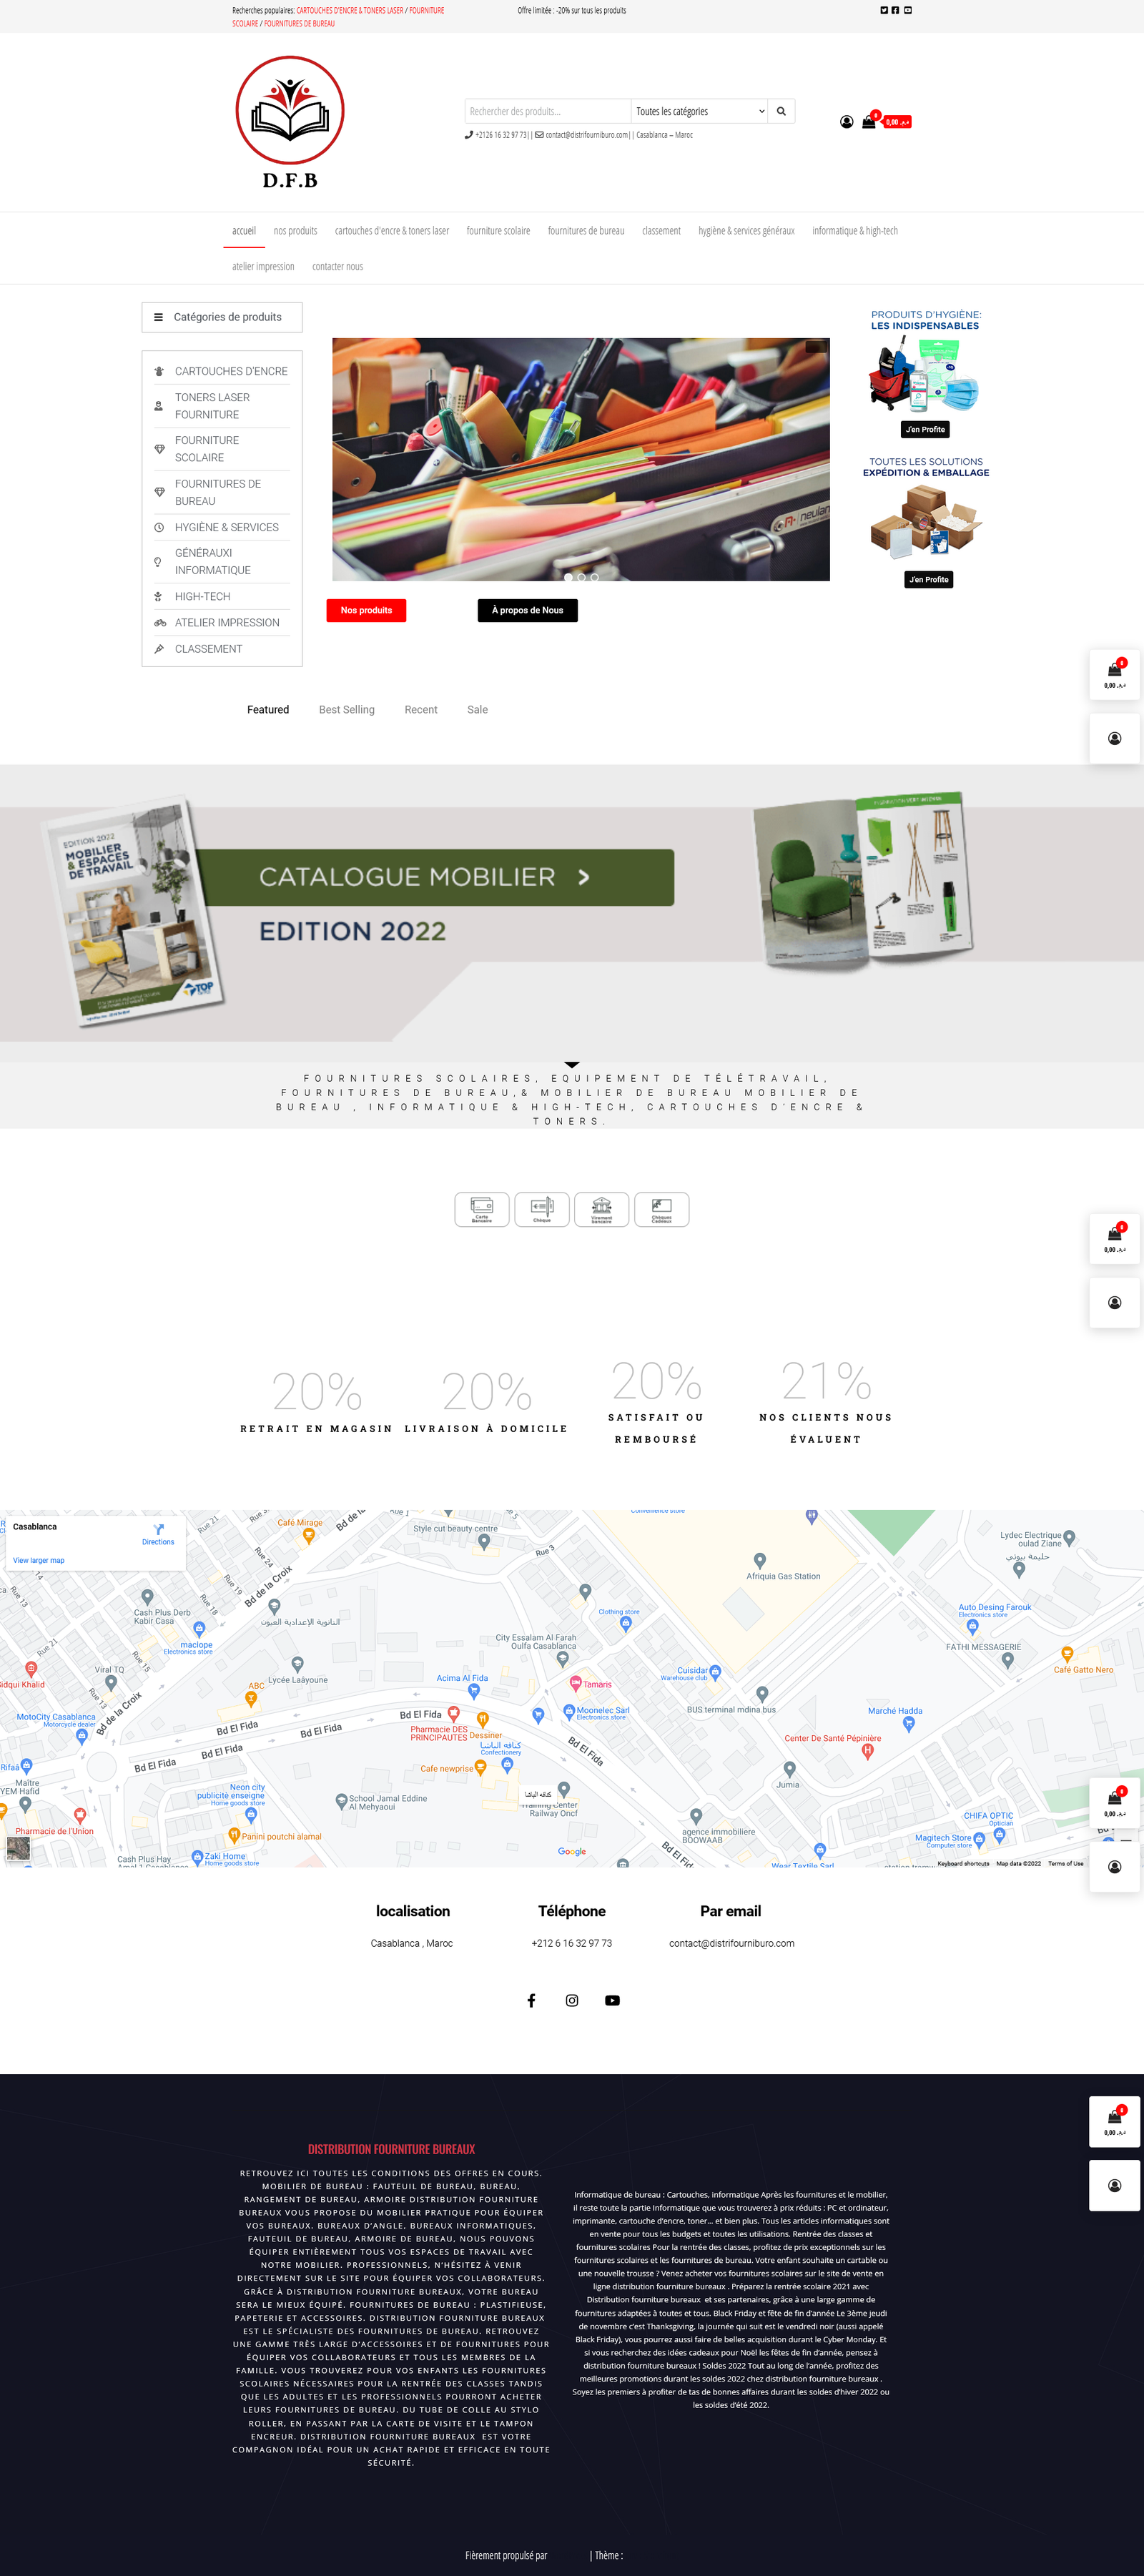The width and height of the screenshot is (1144, 2576).
Task: Open the fournitures de bureau menu item
Action: (585, 231)
